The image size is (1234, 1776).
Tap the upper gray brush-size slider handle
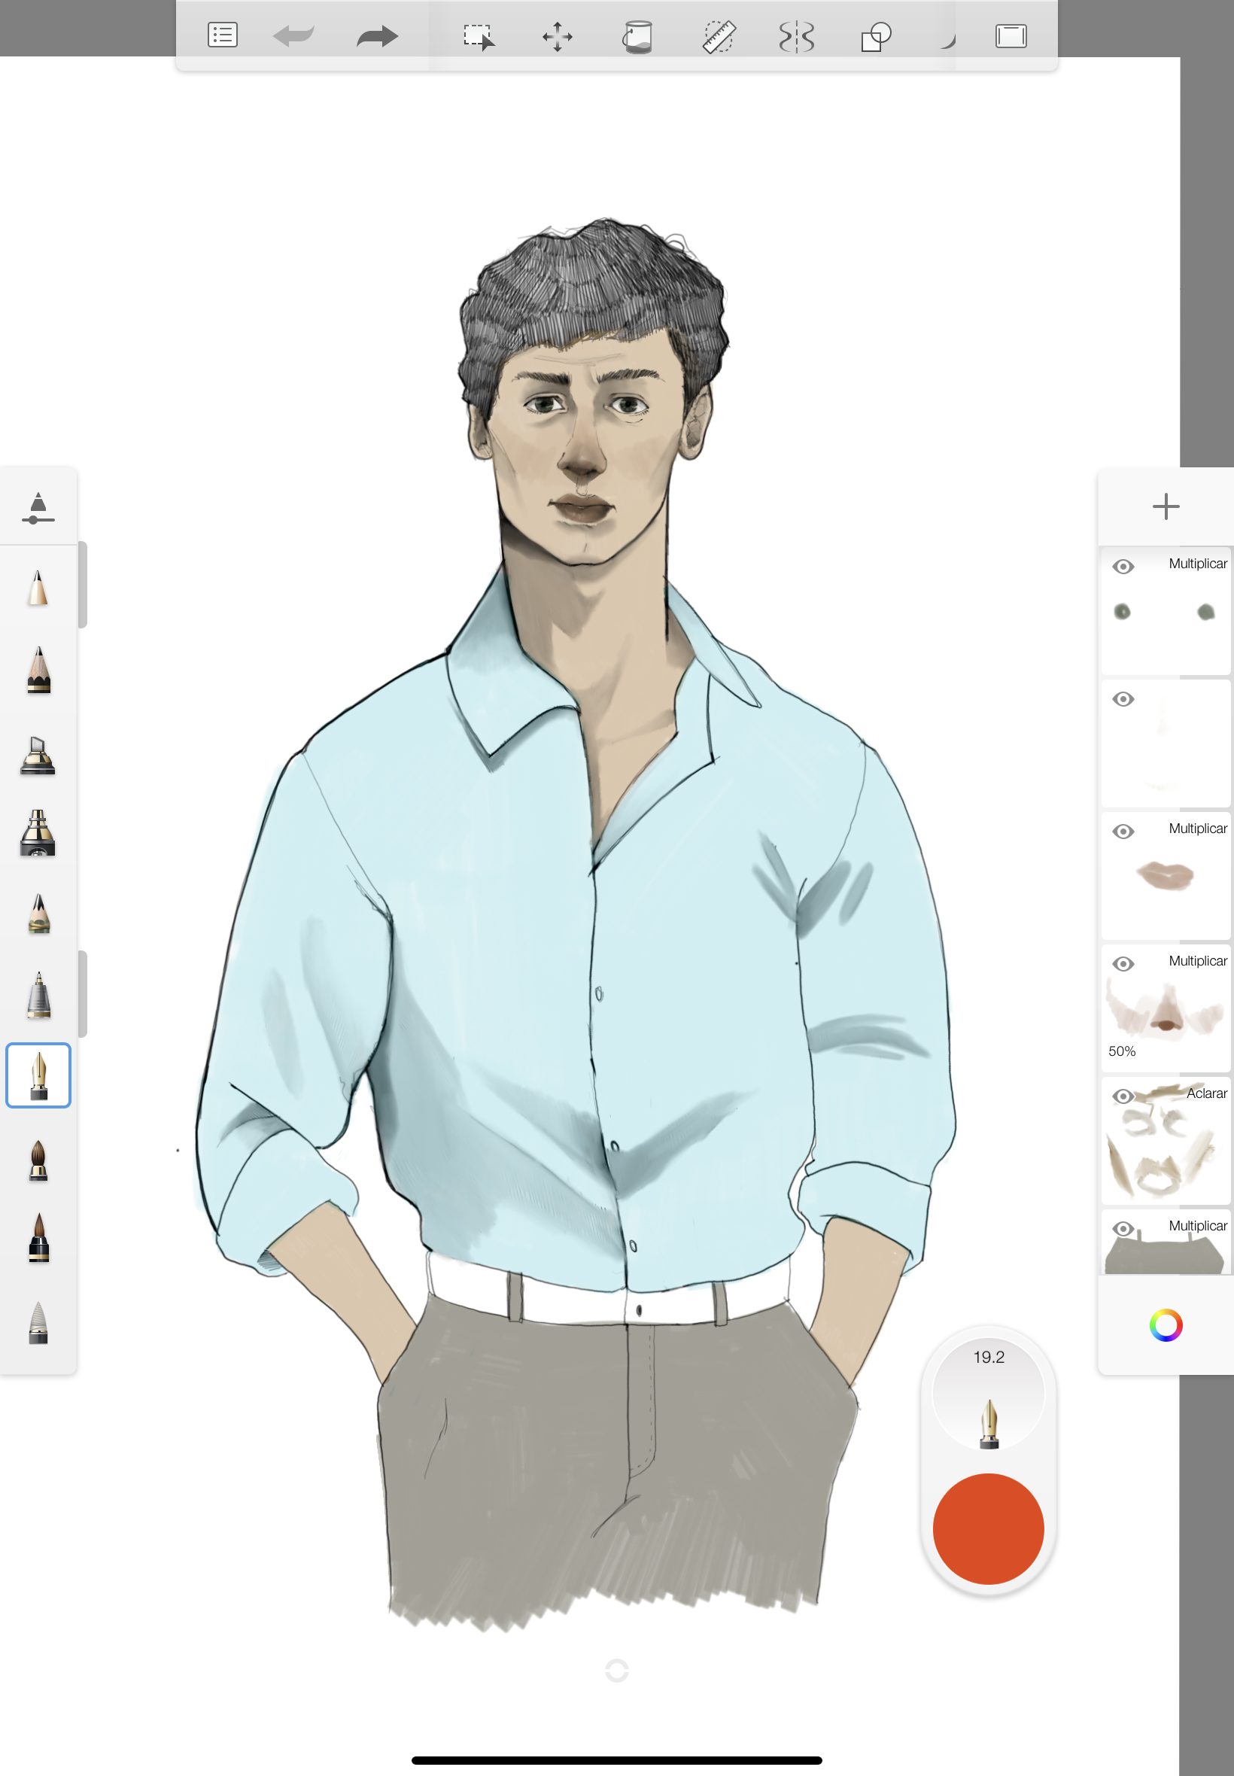pos(83,585)
